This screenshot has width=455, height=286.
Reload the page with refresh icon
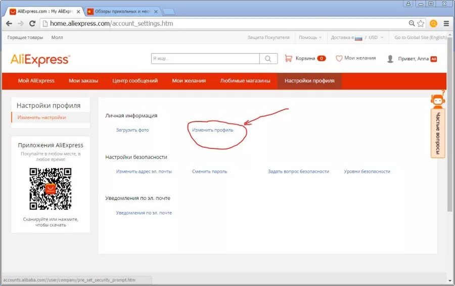[x=32, y=24]
